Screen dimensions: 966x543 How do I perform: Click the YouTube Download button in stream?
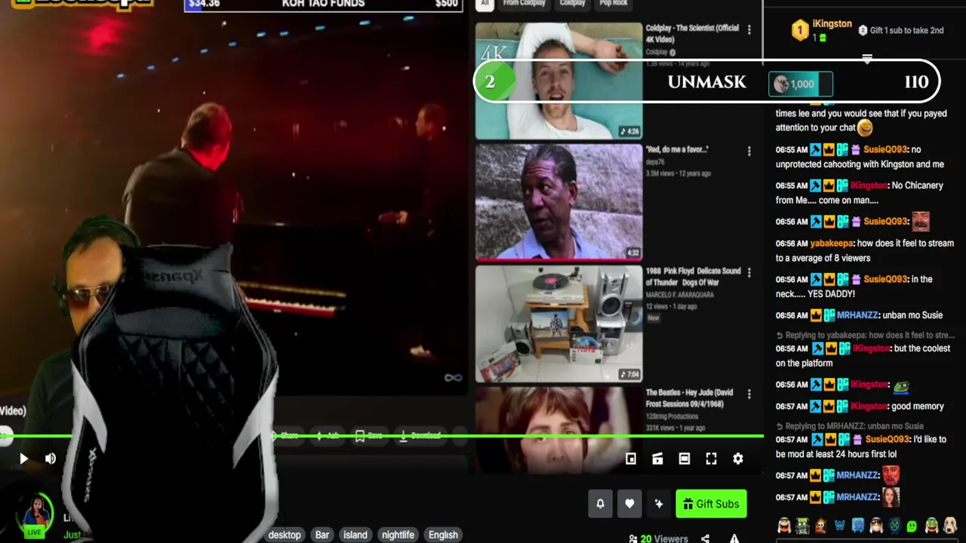pyautogui.click(x=420, y=436)
